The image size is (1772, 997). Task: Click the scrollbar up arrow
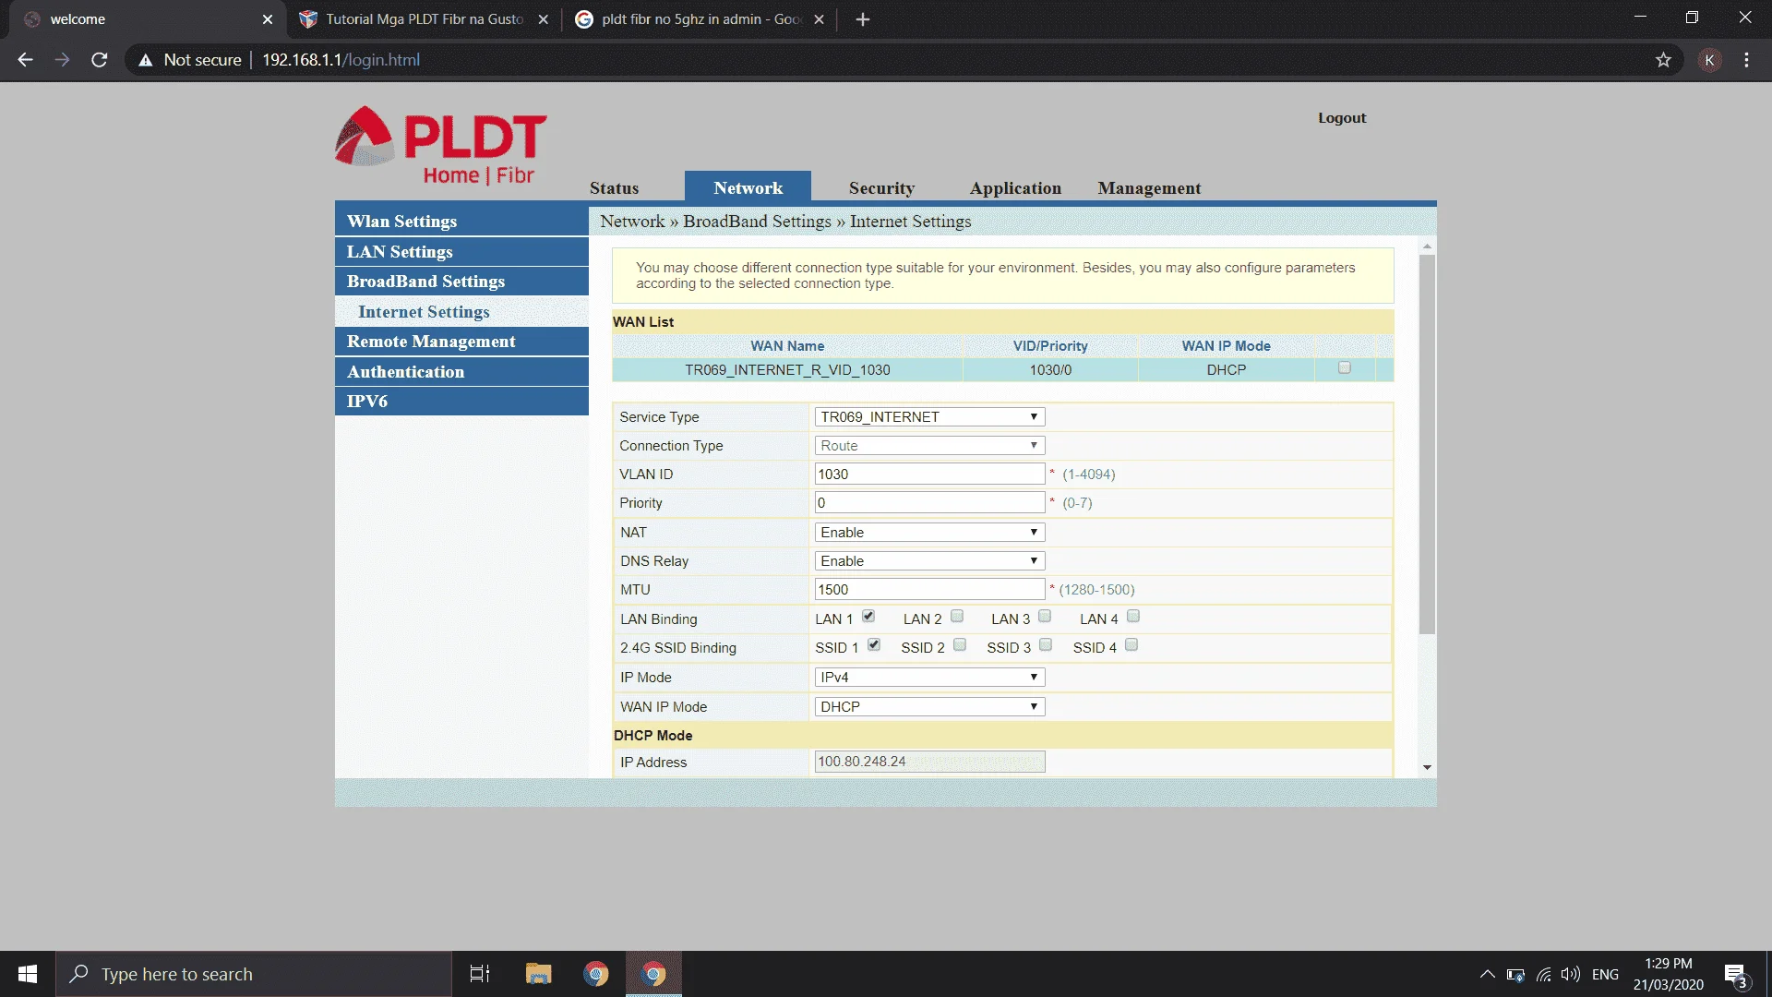coord(1427,246)
